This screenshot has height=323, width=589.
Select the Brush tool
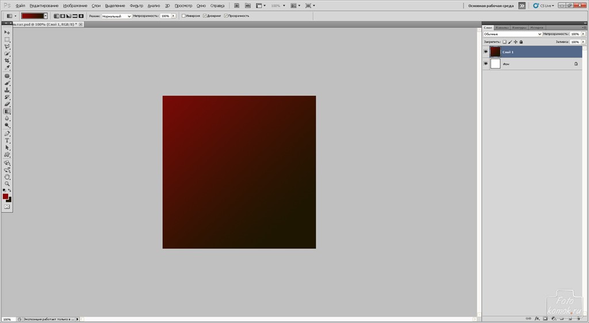point(7,83)
